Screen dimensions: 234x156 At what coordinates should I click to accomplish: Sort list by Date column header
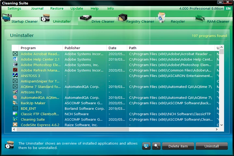pyautogui.click(x=117, y=48)
